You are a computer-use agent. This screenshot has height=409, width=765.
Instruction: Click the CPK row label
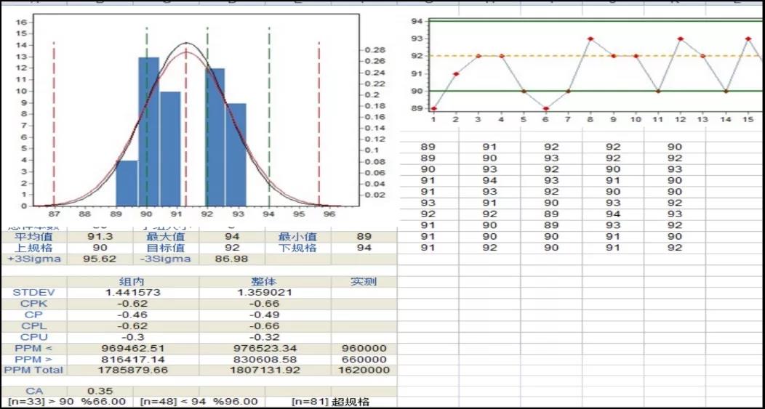(33, 303)
